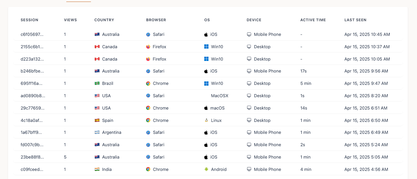The width and height of the screenshot is (417, 179).
Task: Click the Browser column header
Action: pos(156,20)
